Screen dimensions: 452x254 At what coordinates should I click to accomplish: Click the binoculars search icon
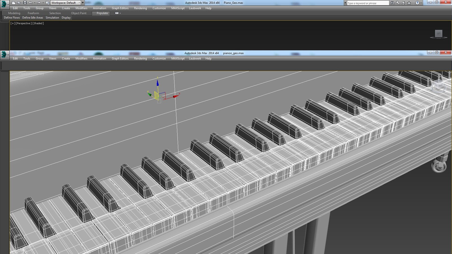[x=392, y=3]
